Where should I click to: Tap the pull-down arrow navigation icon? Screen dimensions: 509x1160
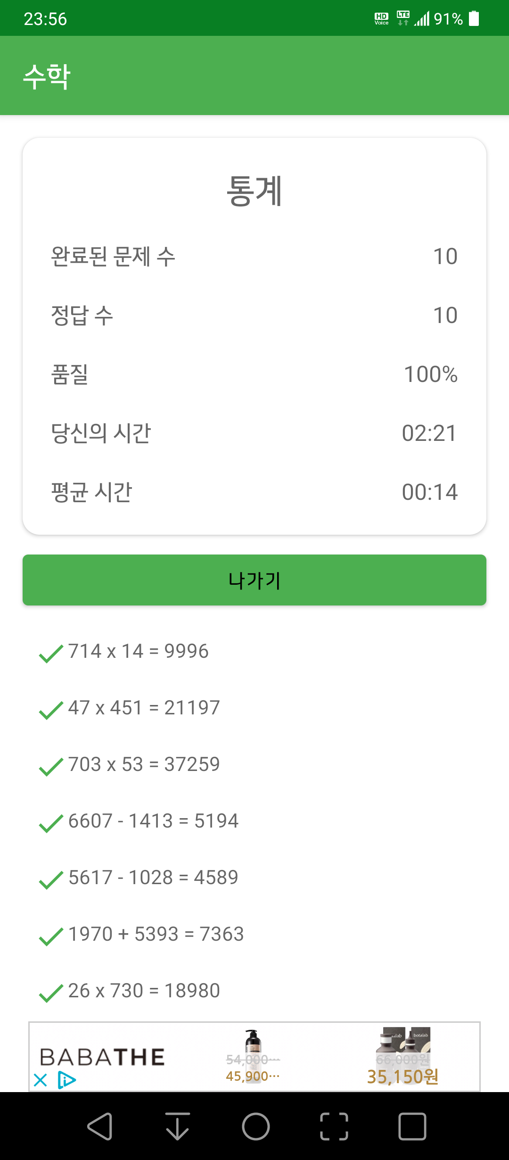(x=178, y=1127)
